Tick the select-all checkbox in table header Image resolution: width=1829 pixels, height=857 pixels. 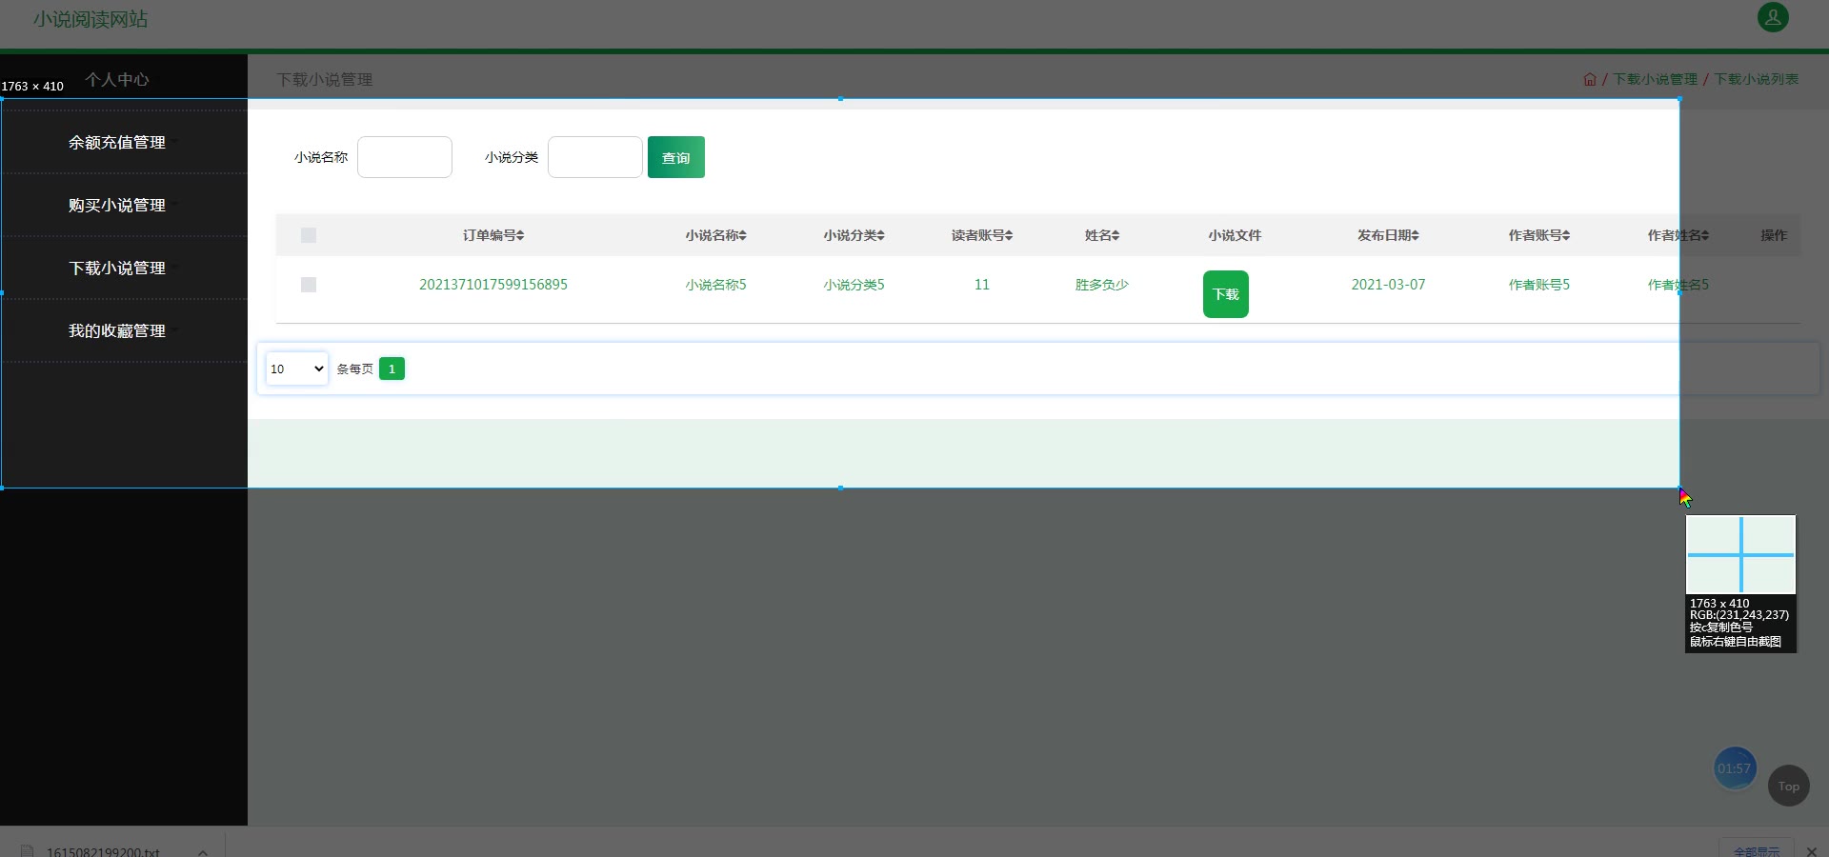[x=309, y=235]
